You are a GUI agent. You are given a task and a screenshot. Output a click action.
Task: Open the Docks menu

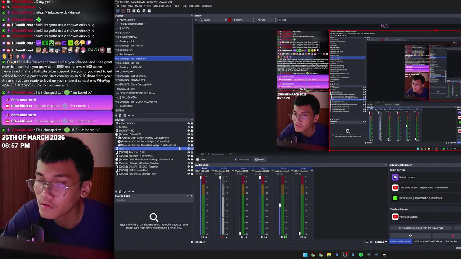(138, 6)
